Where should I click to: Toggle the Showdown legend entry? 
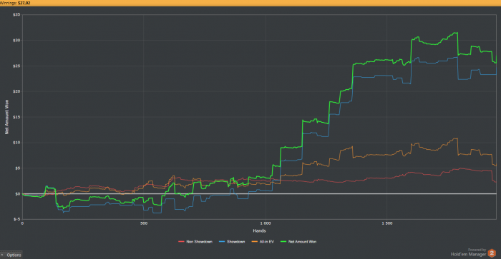(x=232, y=242)
